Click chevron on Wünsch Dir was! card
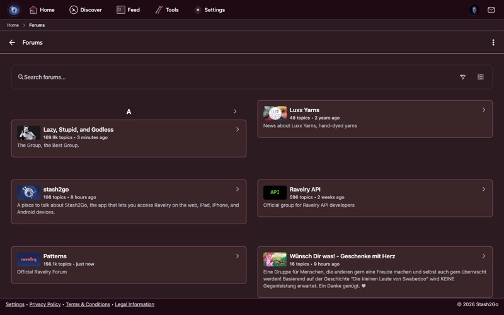 click(x=483, y=256)
